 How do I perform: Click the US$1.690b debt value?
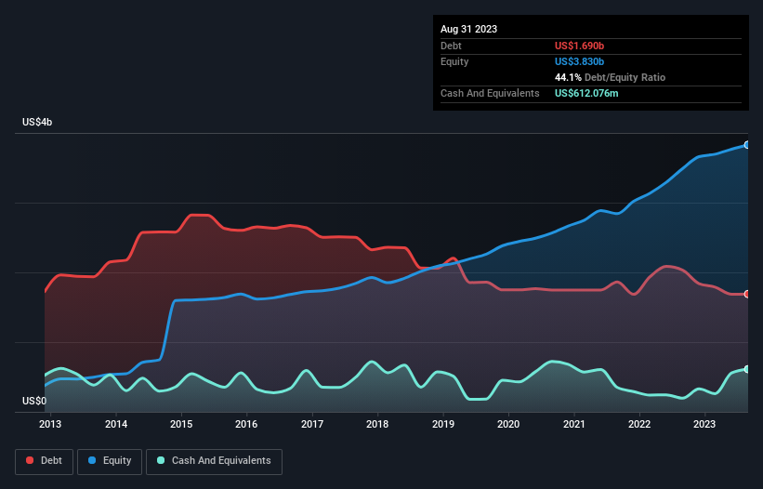[x=579, y=46]
